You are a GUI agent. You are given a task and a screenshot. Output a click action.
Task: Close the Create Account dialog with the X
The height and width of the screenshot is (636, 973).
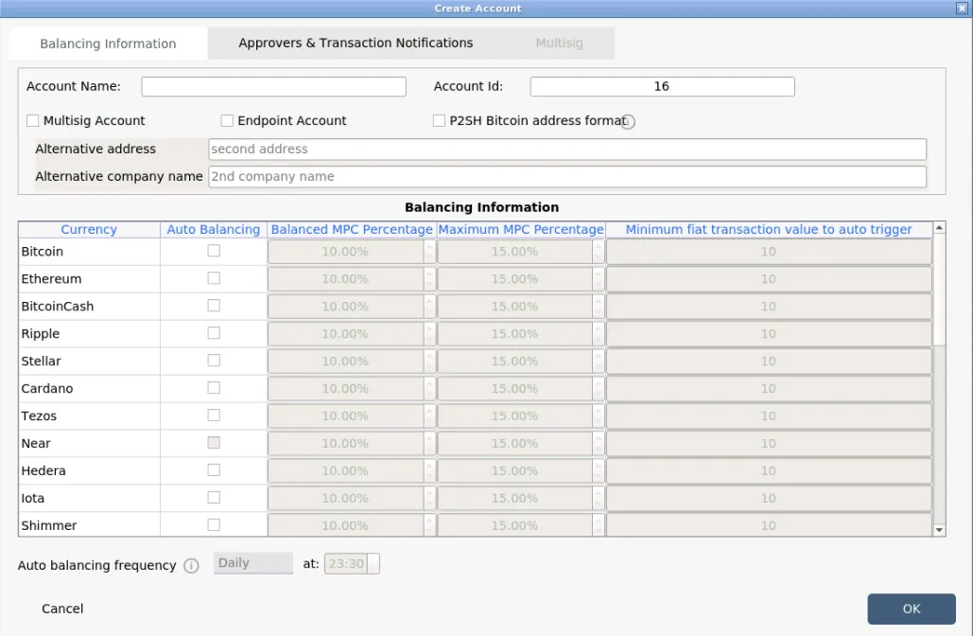tap(962, 9)
